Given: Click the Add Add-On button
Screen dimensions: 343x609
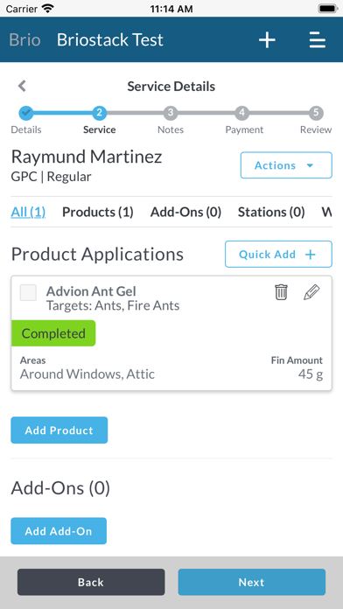Looking at the screenshot, I should [59, 530].
